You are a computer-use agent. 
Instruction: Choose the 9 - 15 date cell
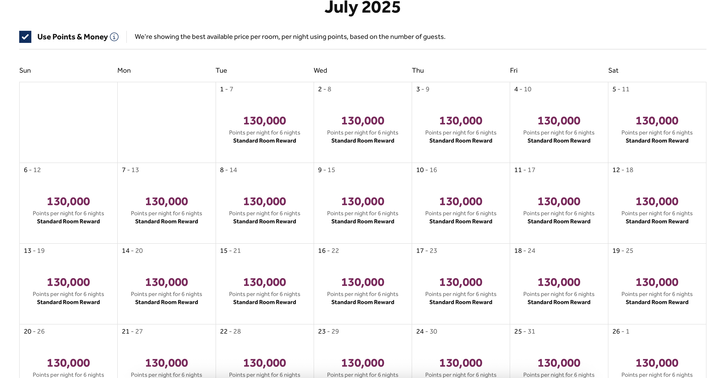click(363, 203)
